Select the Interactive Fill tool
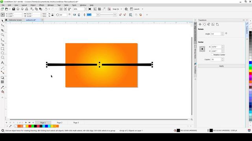The width and height of the screenshot is (252, 141). 2,92
